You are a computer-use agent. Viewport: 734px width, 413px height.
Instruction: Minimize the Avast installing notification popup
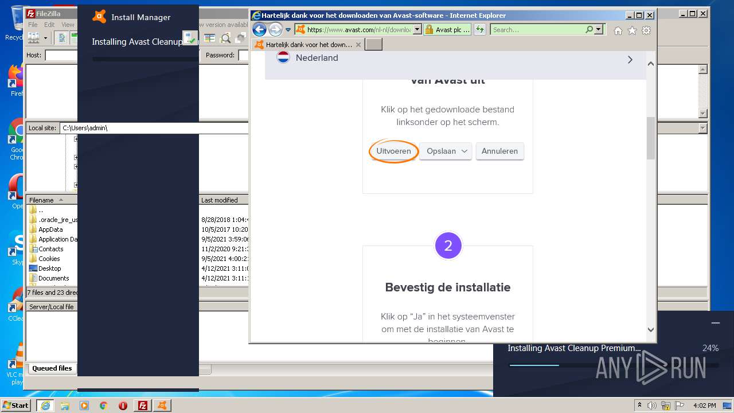tap(715, 323)
